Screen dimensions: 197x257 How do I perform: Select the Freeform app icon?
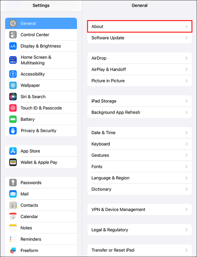[x=13, y=250]
